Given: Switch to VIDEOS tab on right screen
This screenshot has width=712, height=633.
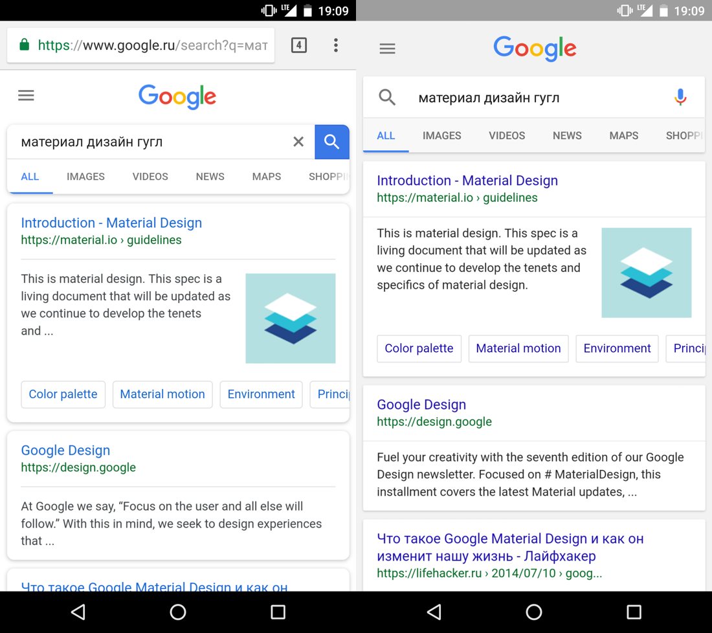Looking at the screenshot, I should coord(507,136).
